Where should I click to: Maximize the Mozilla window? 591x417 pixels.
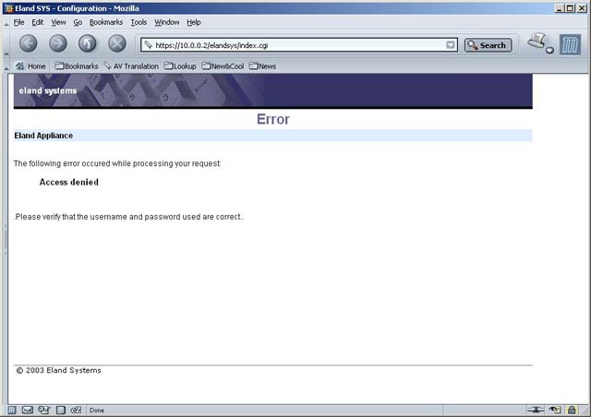(571, 8)
